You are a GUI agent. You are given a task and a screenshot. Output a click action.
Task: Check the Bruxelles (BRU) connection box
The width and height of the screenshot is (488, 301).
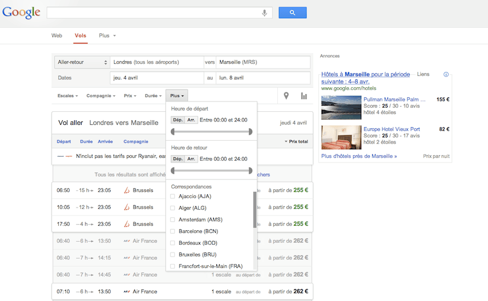pyautogui.click(x=172, y=255)
